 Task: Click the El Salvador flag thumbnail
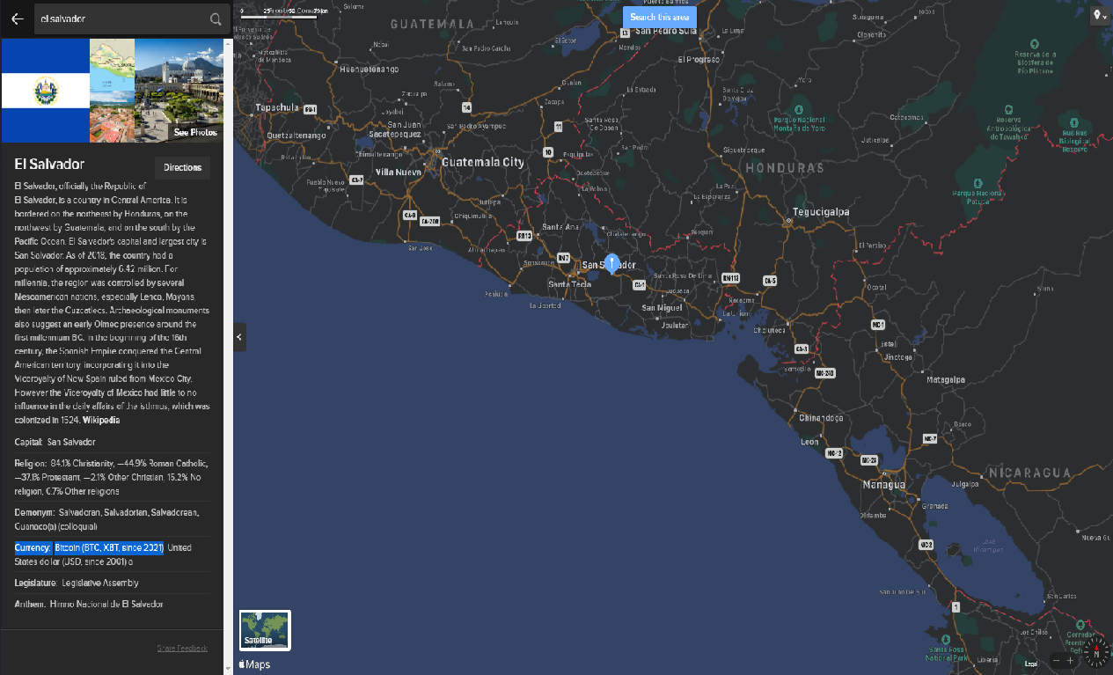pos(45,90)
